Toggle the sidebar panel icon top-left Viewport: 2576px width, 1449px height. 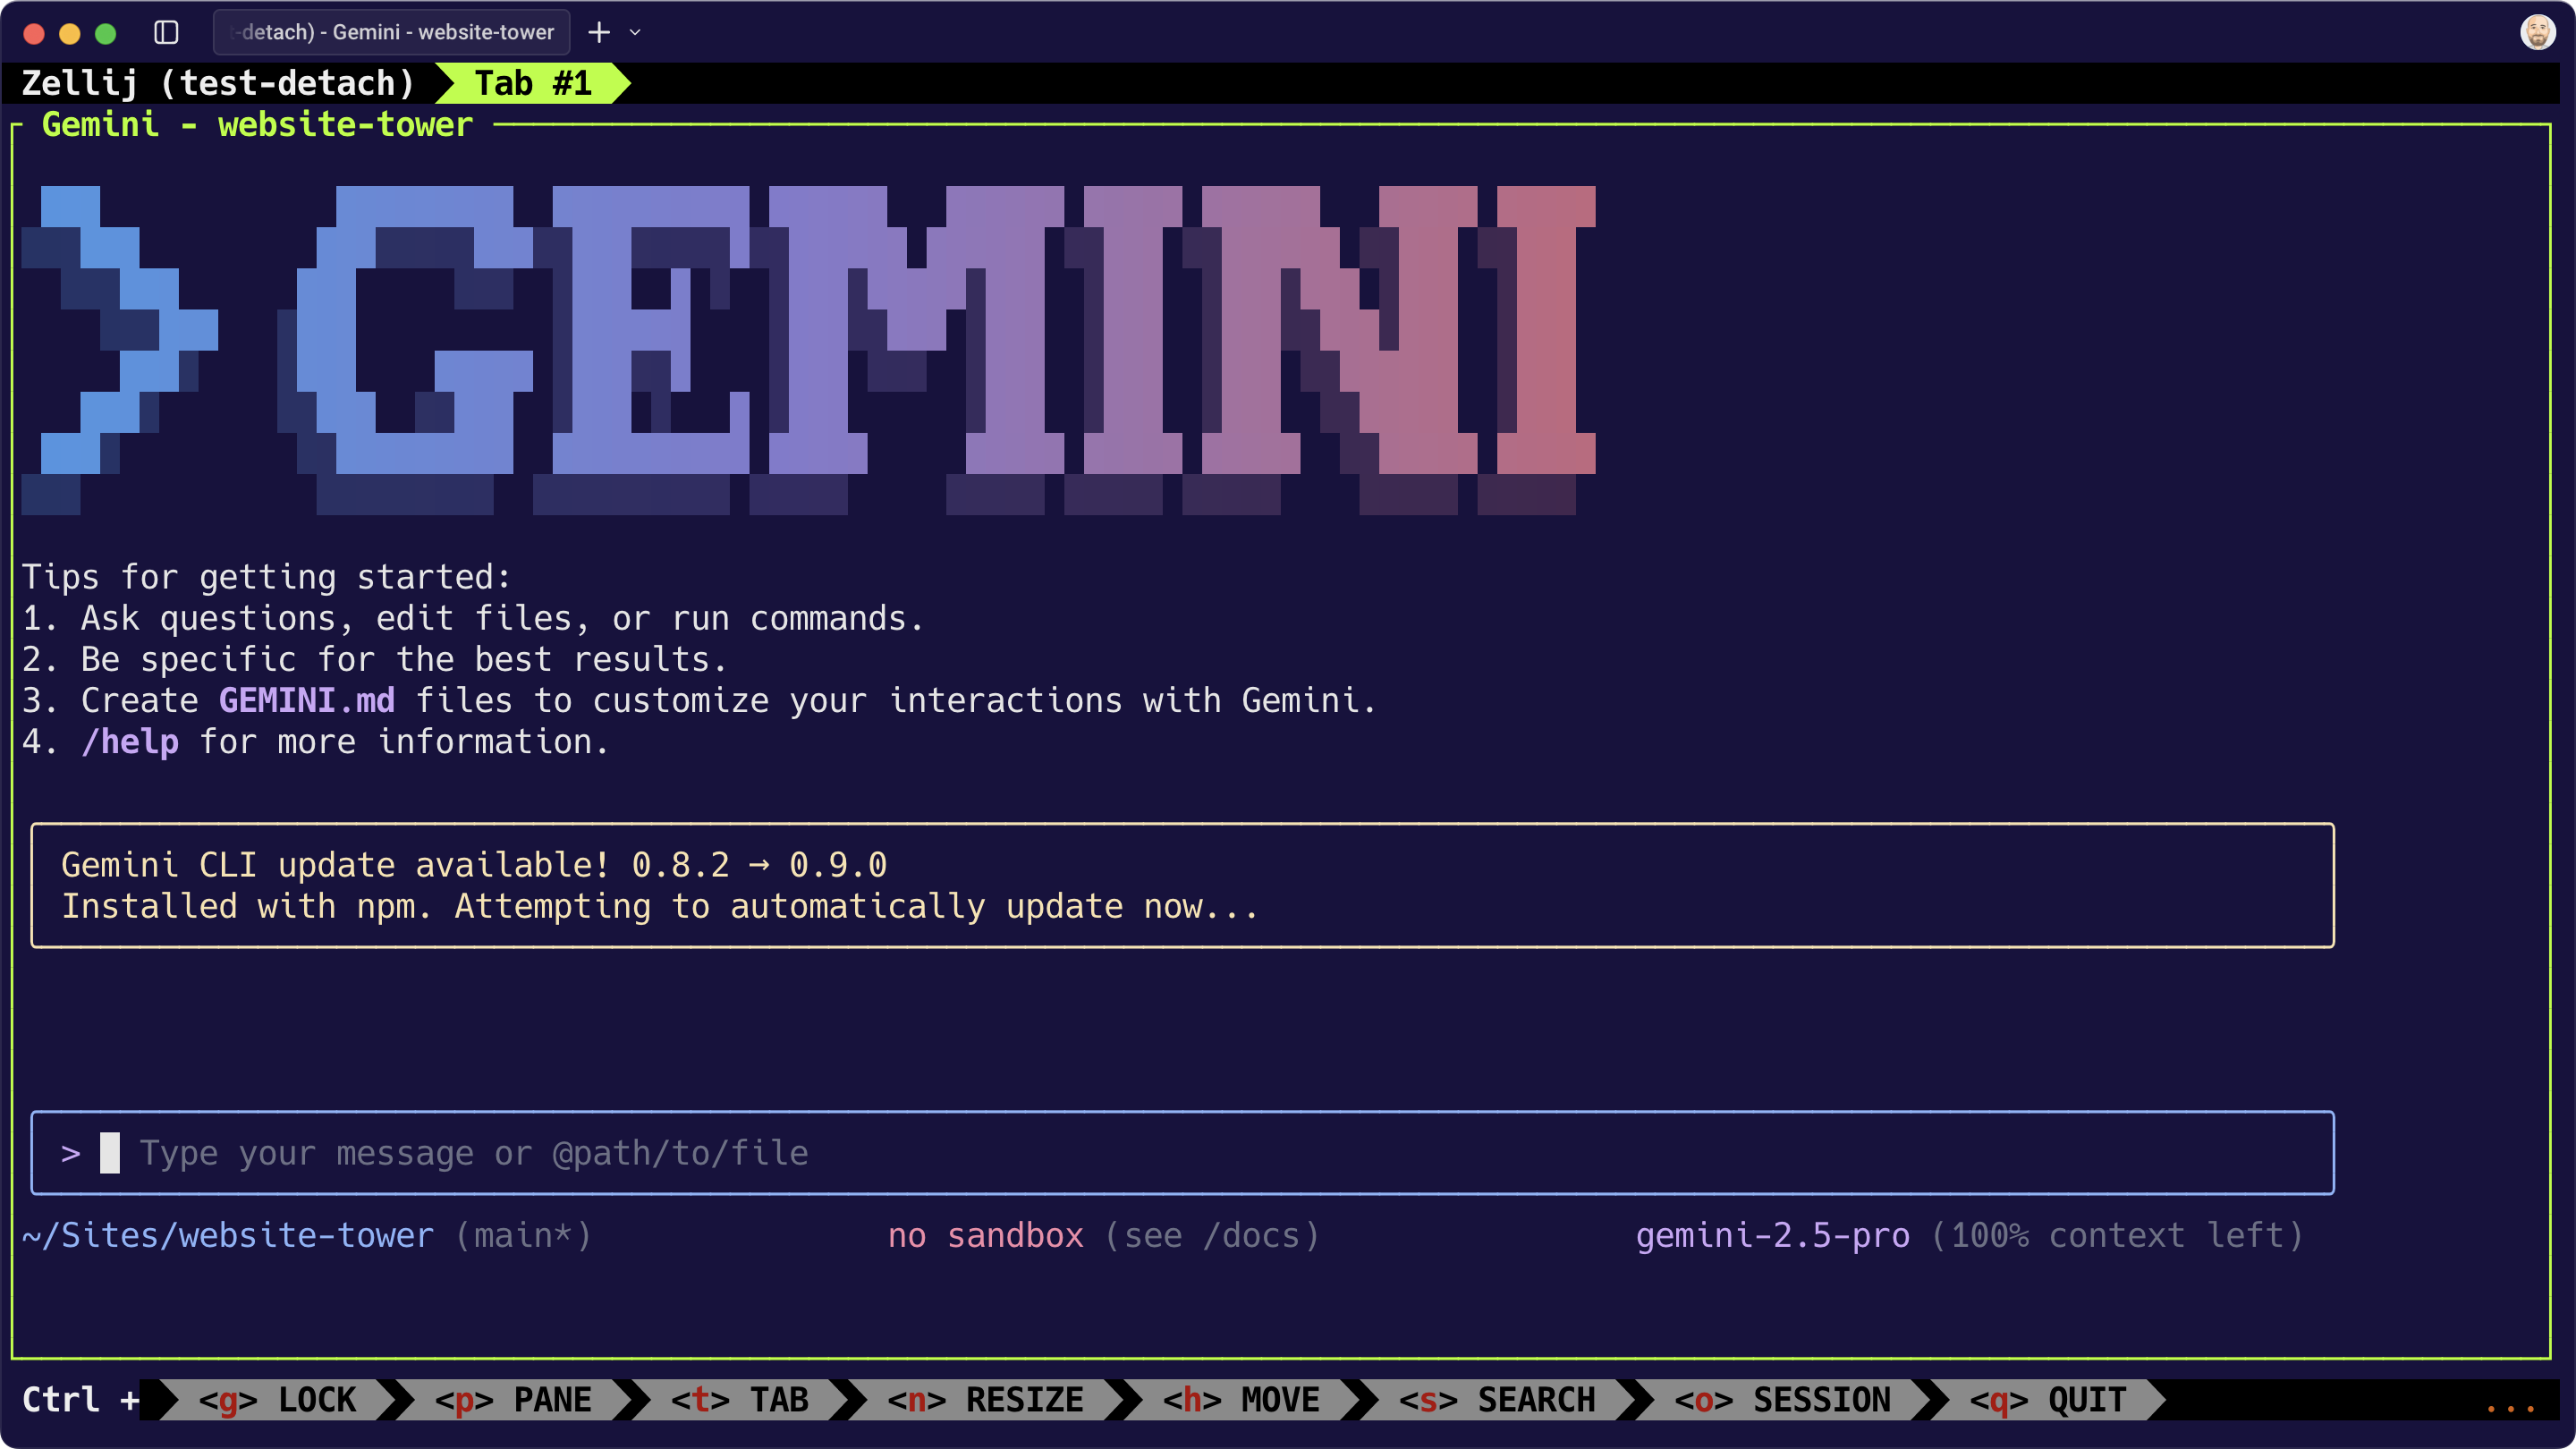[x=166, y=32]
